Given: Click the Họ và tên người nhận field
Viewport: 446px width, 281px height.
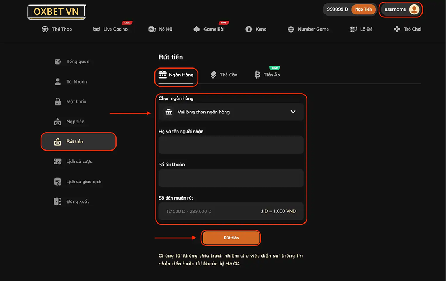Looking at the screenshot, I should 231,145.
